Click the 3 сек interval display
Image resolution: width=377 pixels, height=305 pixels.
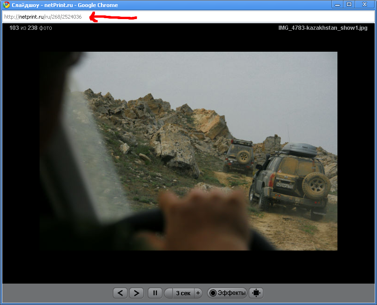183,293
